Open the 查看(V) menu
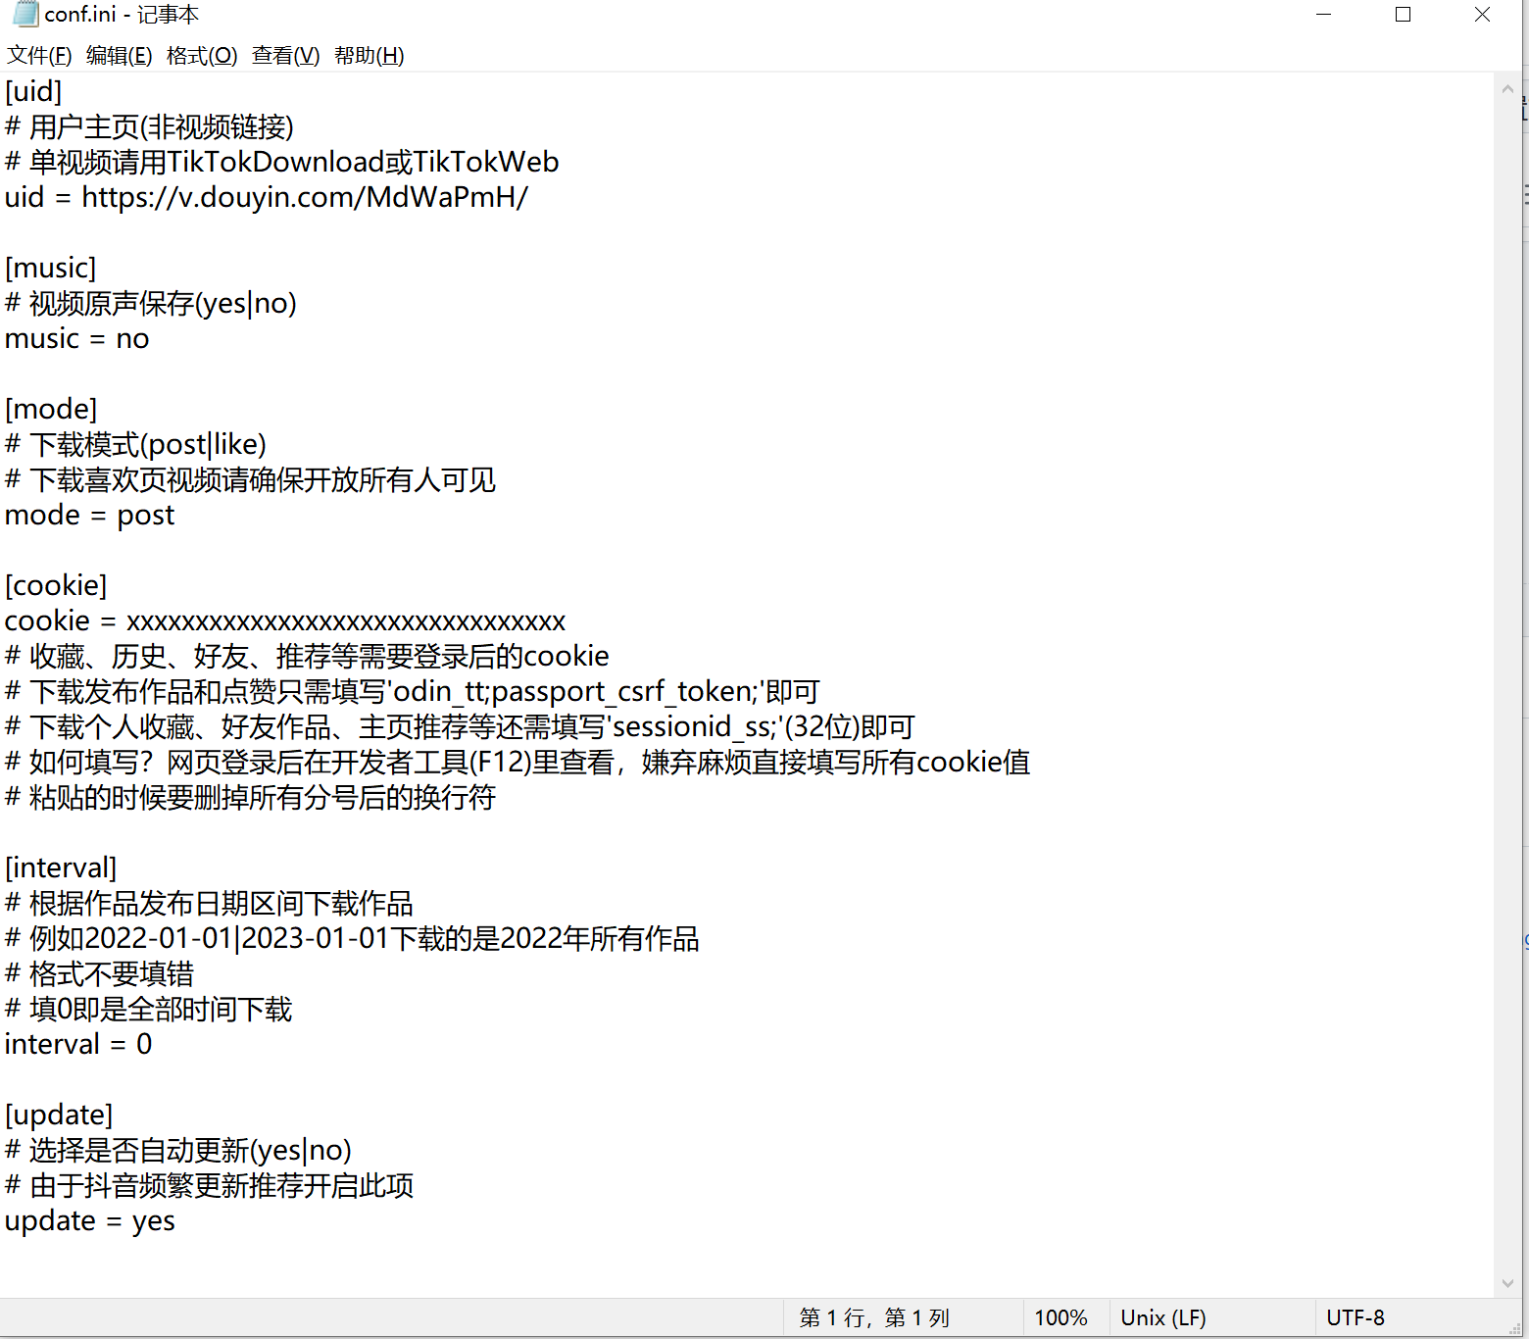The height and width of the screenshot is (1339, 1529). point(284,56)
